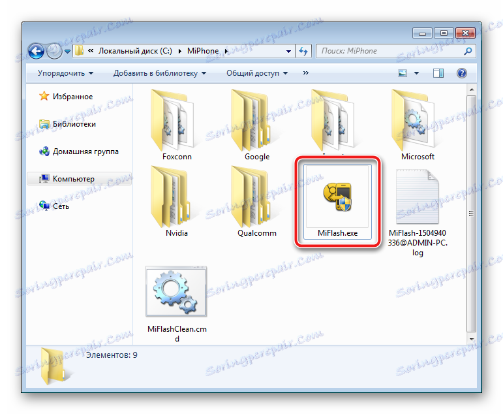Select the MiPhone breadcrumb in address bar
Viewport: 503px width, 414px height.
pos(203,51)
